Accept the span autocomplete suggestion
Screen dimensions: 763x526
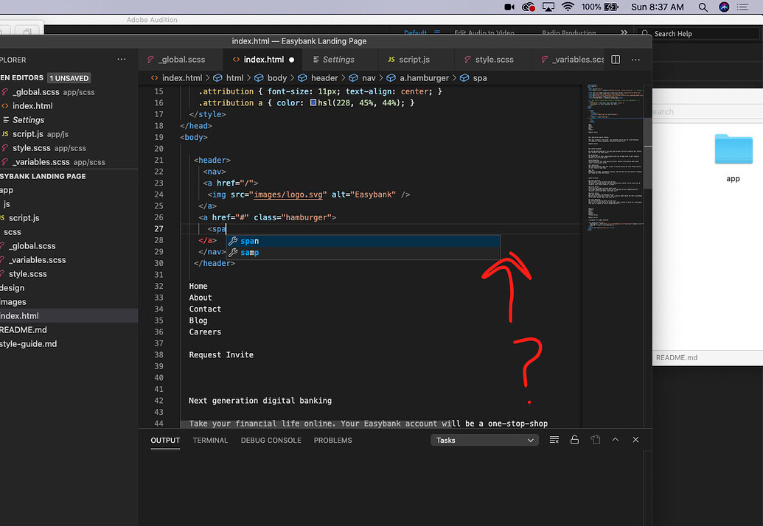click(x=249, y=240)
